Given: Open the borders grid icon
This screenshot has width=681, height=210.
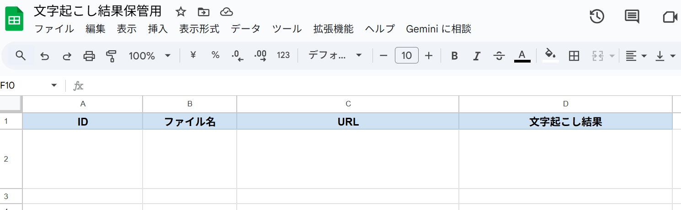Looking at the screenshot, I should pyautogui.click(x=574, y=56).
